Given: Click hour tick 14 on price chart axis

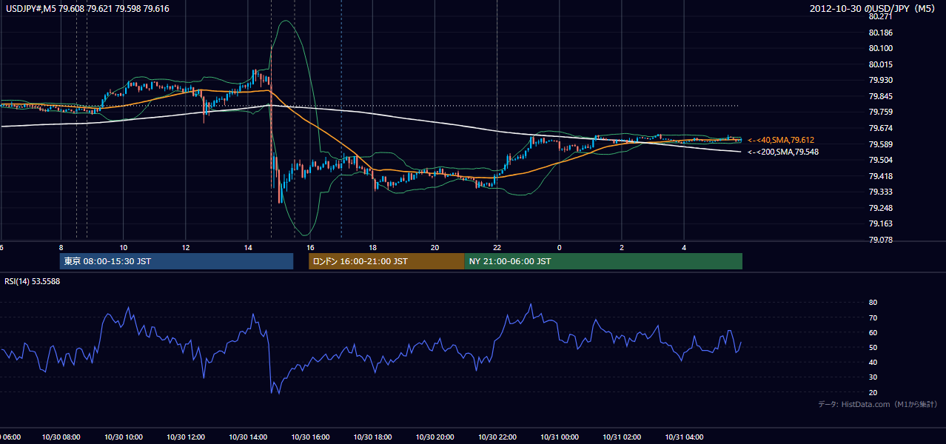Looking at the screenshot, I should pyautogui.click(x=248, y=247).
